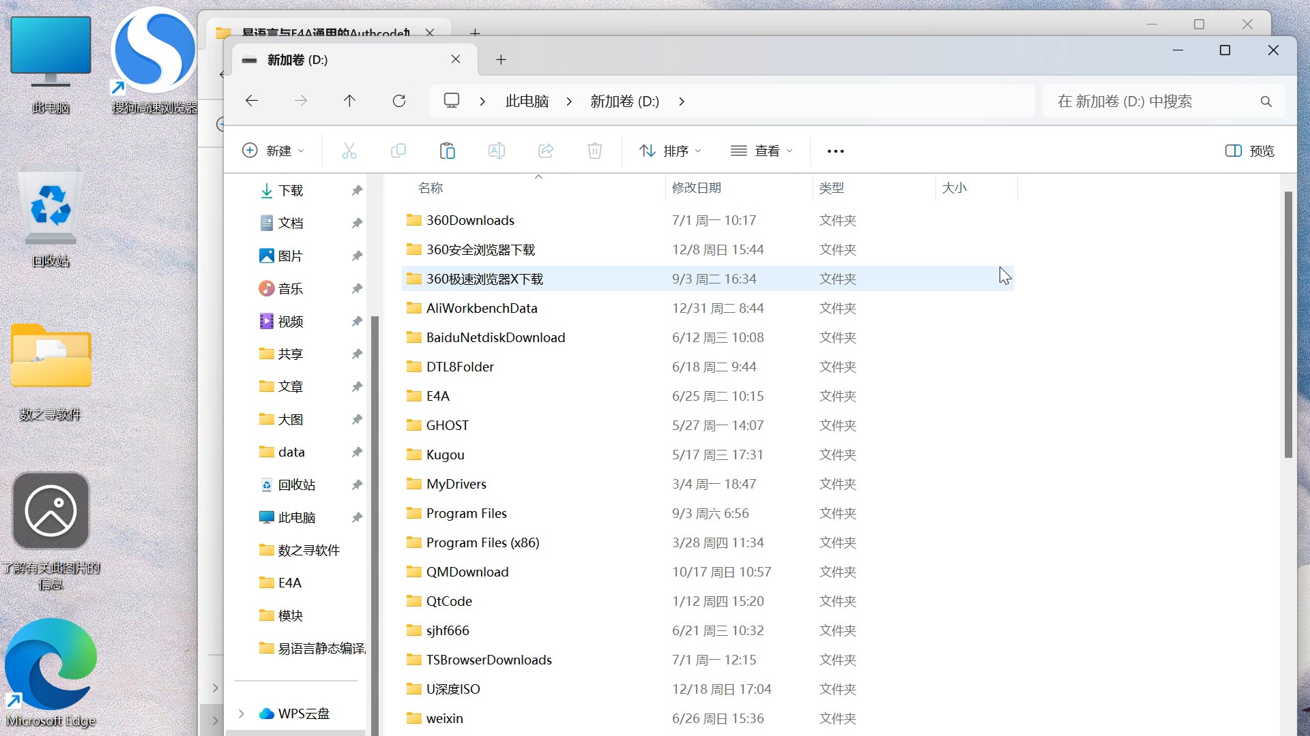Click the Rename icon in toolbar
Image resolution: width=1310 pixels, height=736 pixels.
tap(497, 151)
